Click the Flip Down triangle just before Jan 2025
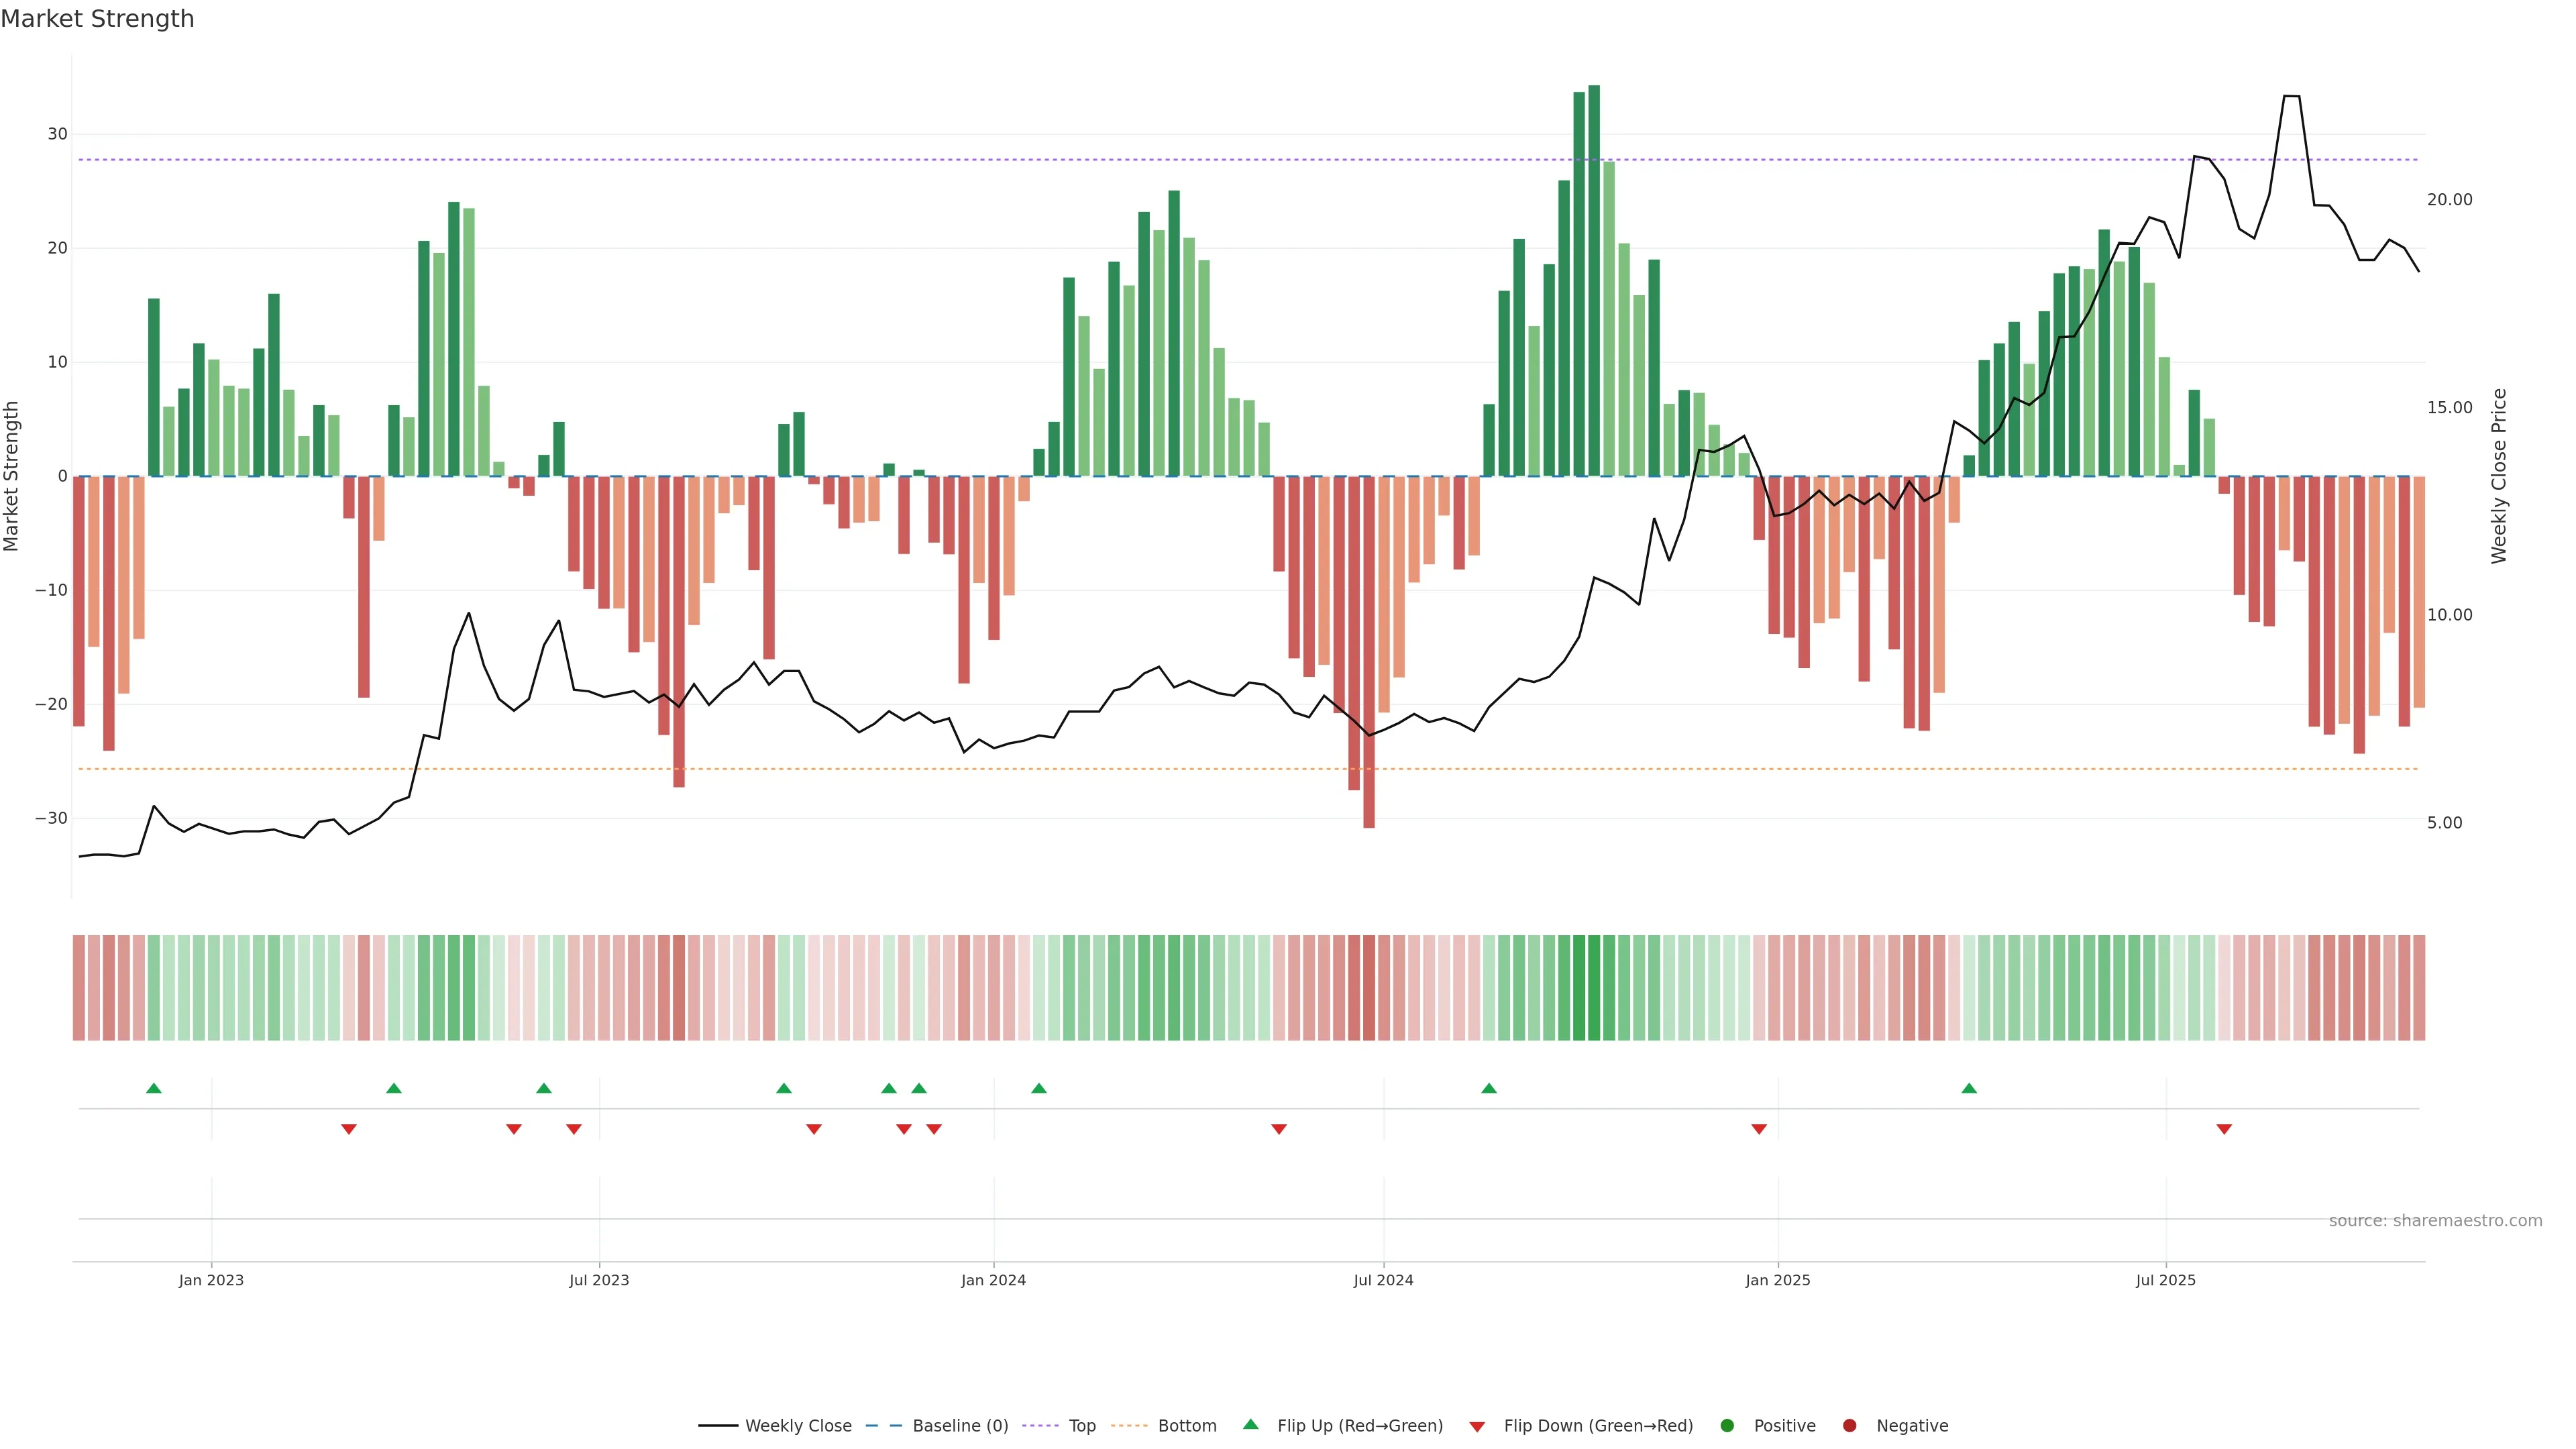The height and width of the screenshot is (1449, 2576). click(1758, 1129)
